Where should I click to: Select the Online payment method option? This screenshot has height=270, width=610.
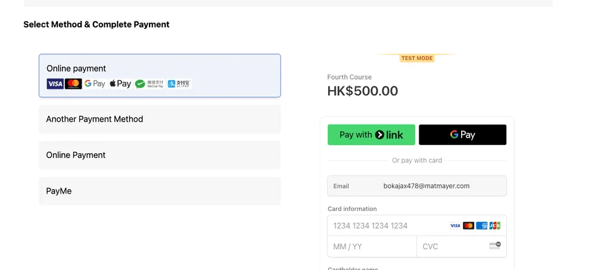pos(160,76)
